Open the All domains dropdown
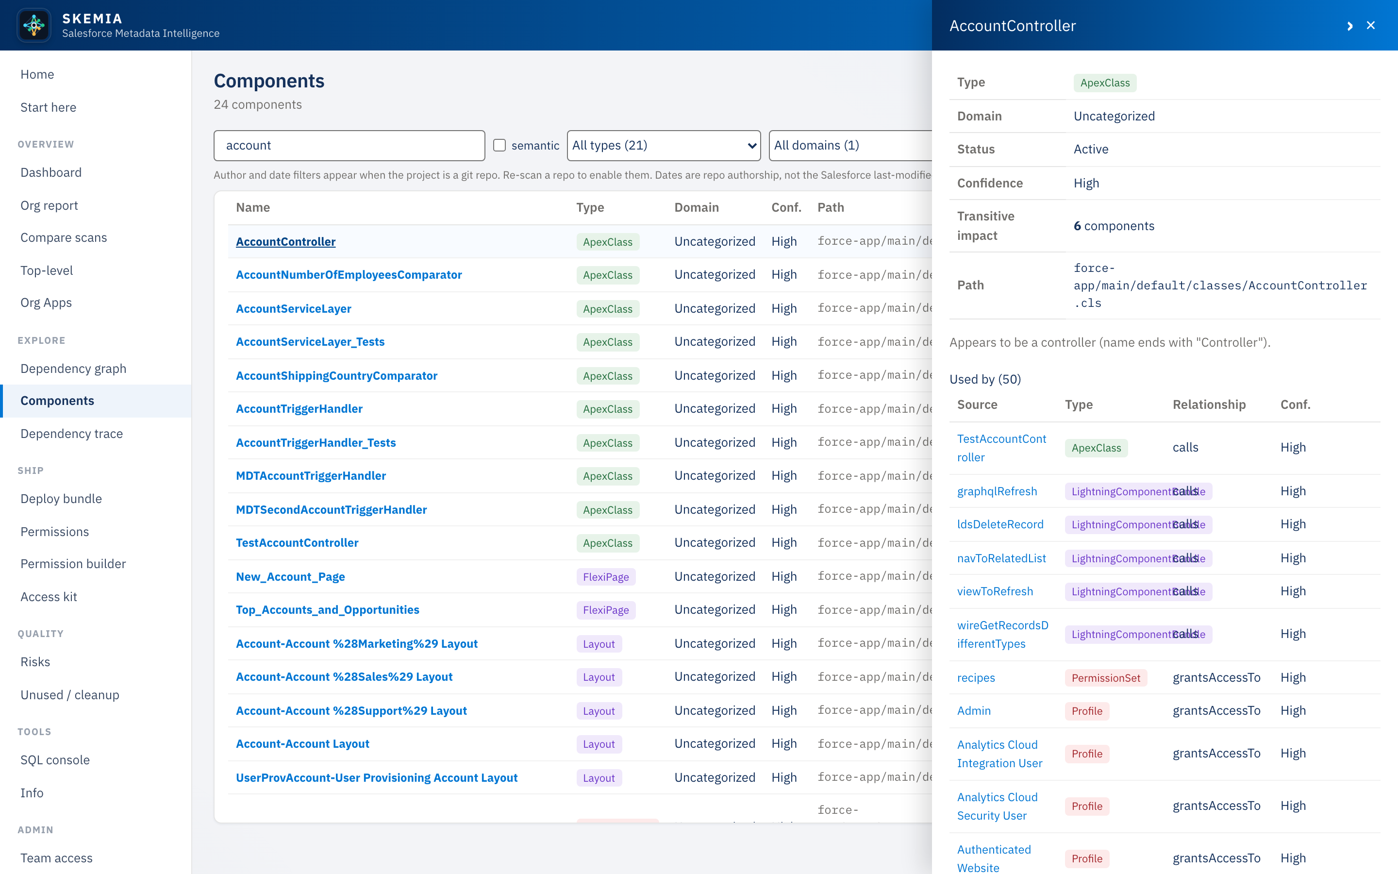This screenshot has height=874, width=1398. click(x=850, y=146)
